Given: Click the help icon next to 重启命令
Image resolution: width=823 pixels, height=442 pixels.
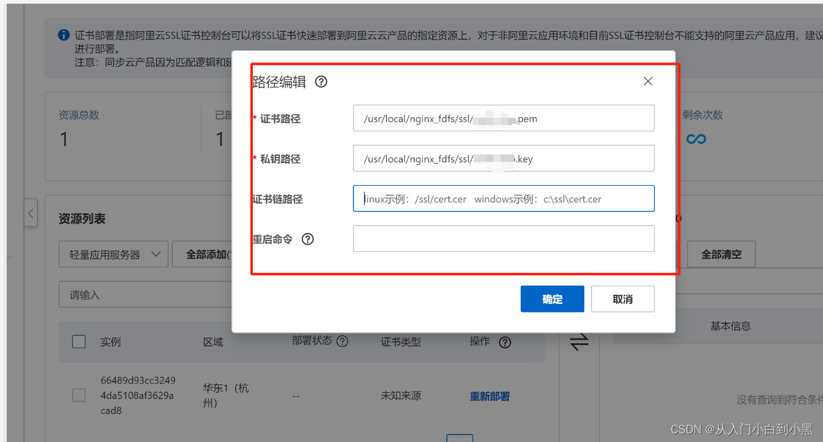Looking at the screenshot, I should coord(308,239).
